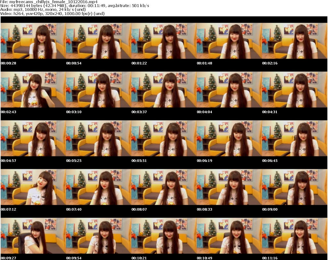The height and width of the screenshot is (260, 328).
Task: Click the timestamp text 00:11:16
Action: (270, 258)
